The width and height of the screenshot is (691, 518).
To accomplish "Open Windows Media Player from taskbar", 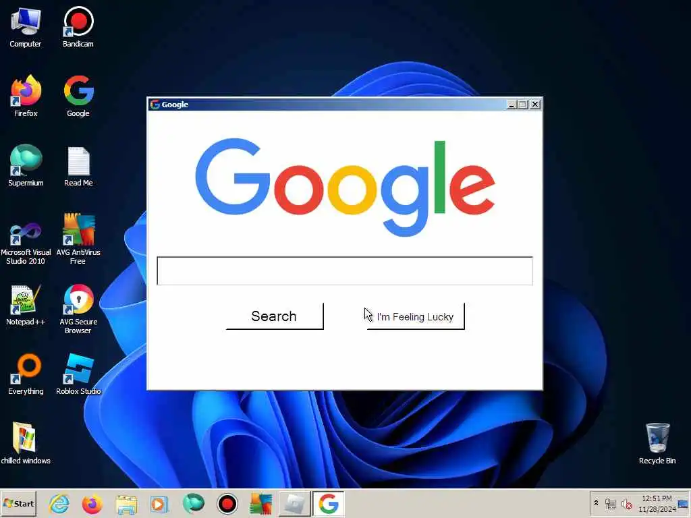I will point(159,504).
